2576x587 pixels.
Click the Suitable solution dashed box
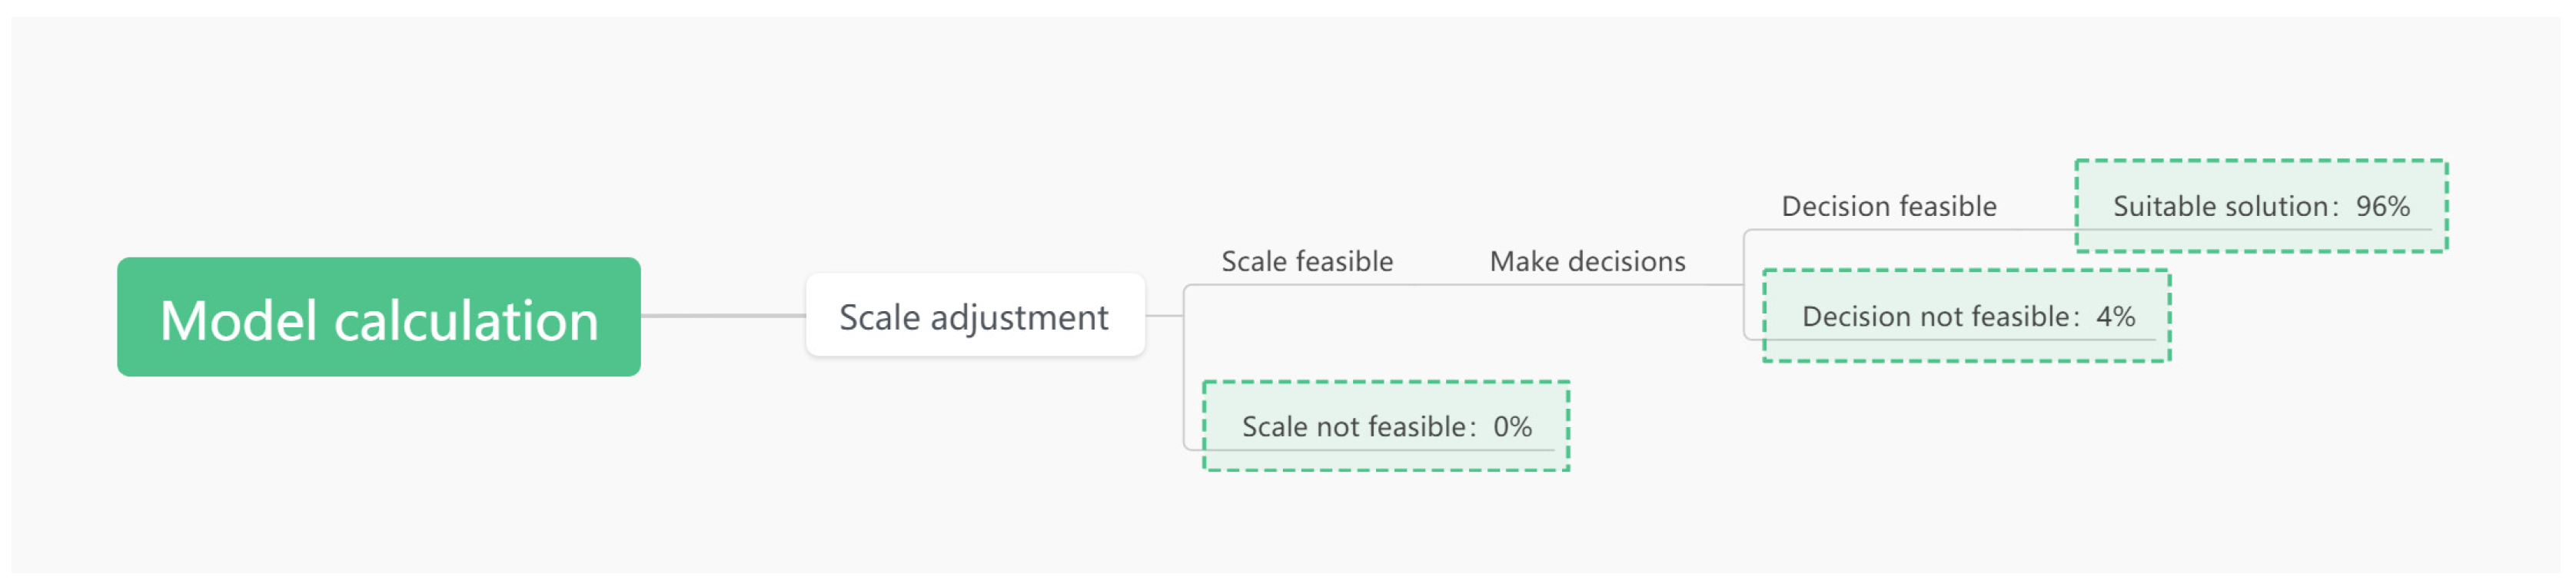[x=2260, y=207]
